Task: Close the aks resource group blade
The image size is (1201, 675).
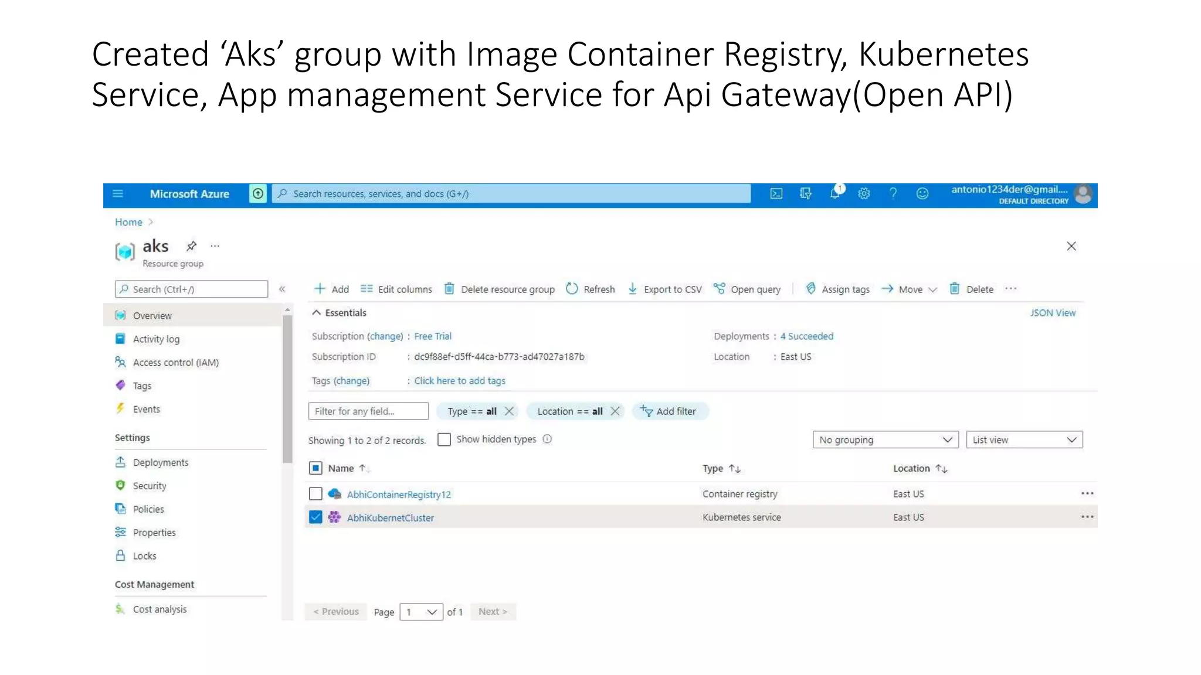Action: 1071,246
